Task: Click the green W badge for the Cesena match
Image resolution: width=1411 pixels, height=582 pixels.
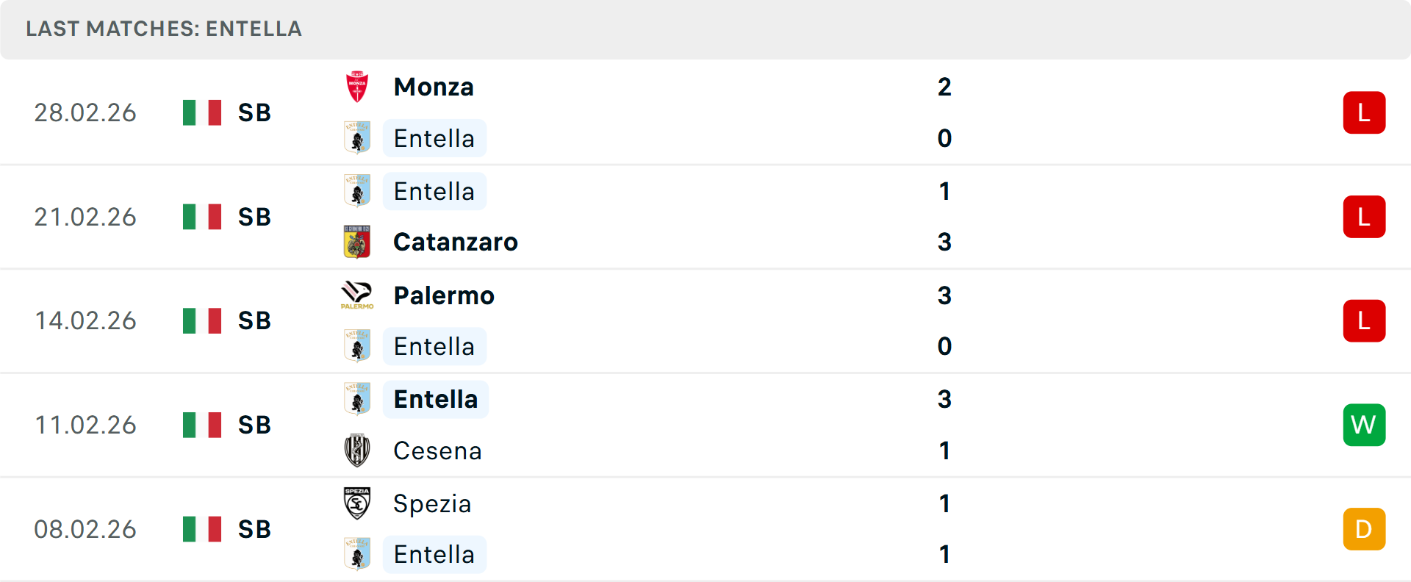Action: [x=1364, y=425]
